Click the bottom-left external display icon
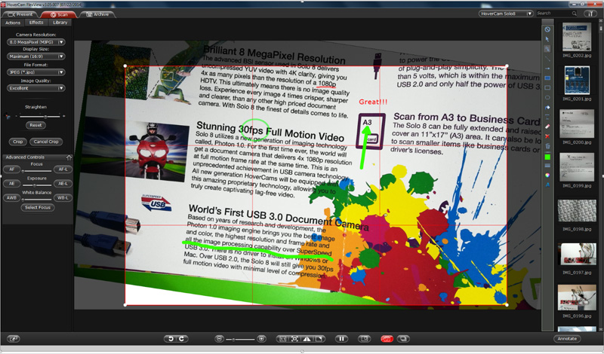The image size is (604, 354). coord(14,339)
